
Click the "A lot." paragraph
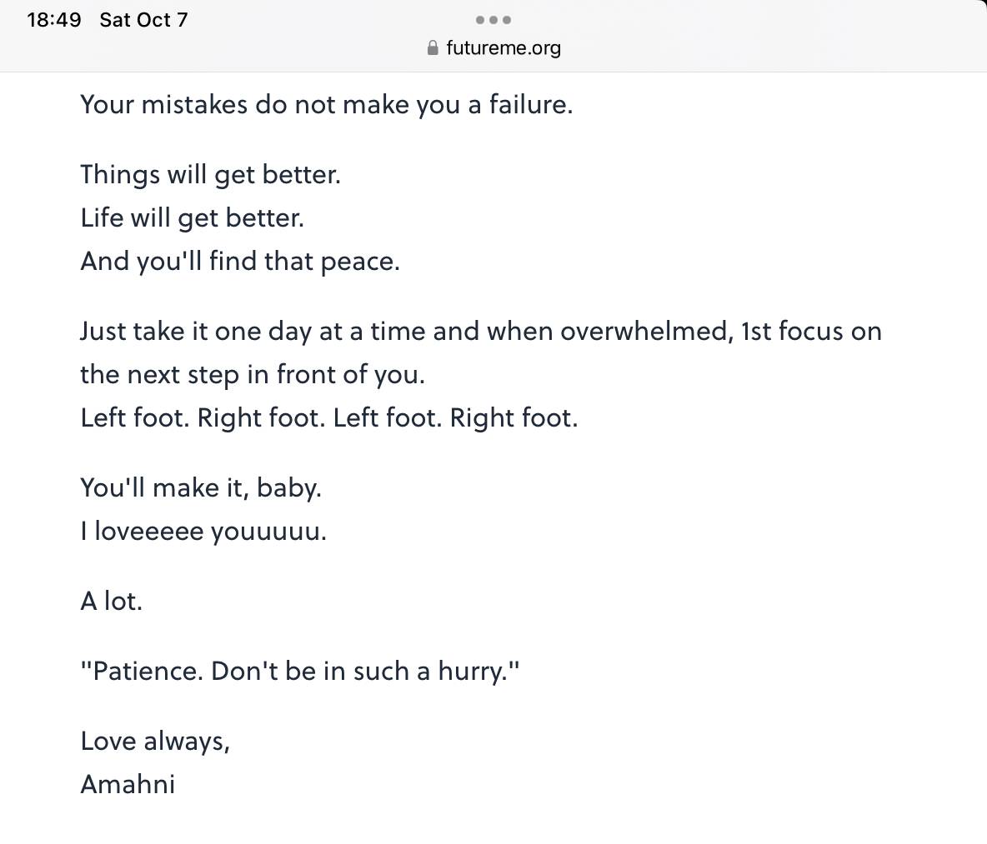coord(112,602)
